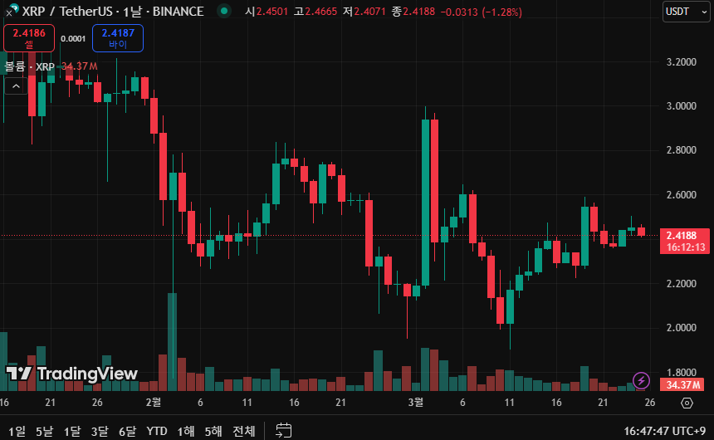Open the USDT currency dropdown

[687, 12]
